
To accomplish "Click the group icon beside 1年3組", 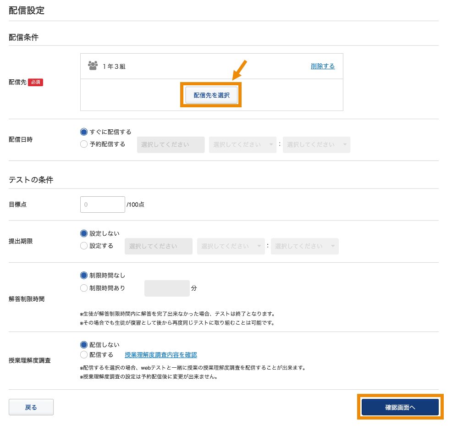I will tap(93, 66).
